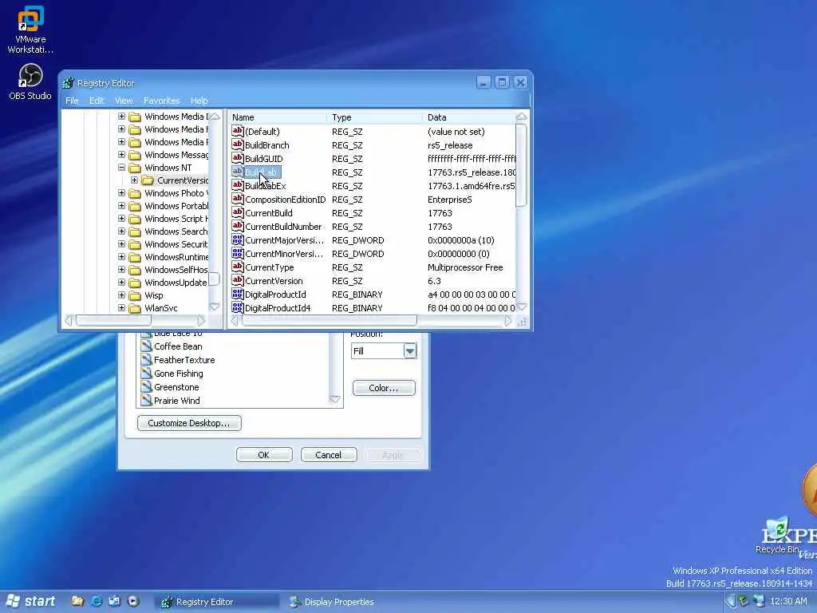Open the Edit menu
The width and height of the screenshot is (817, 613).
[97, 101]
